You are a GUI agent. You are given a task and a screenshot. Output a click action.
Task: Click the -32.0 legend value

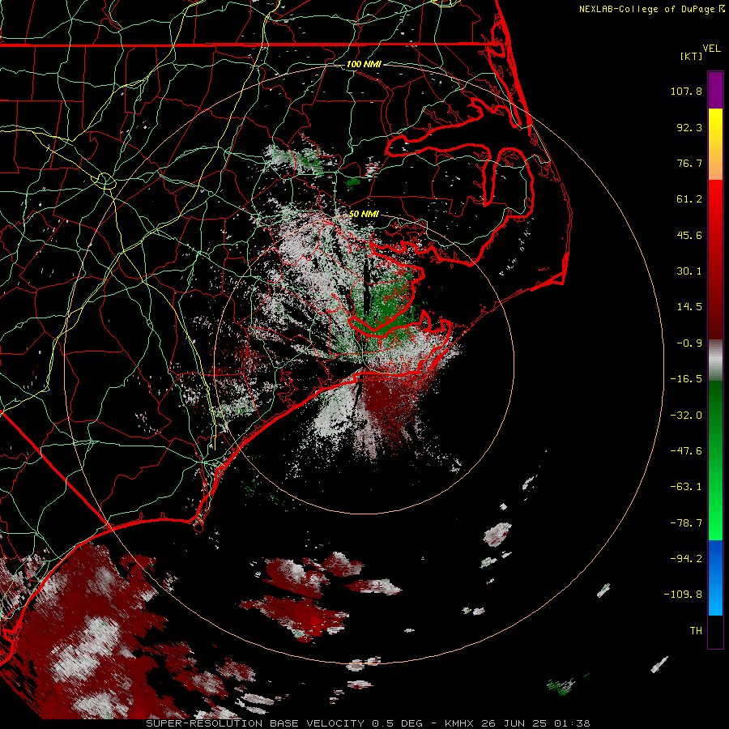click(686, 416)
